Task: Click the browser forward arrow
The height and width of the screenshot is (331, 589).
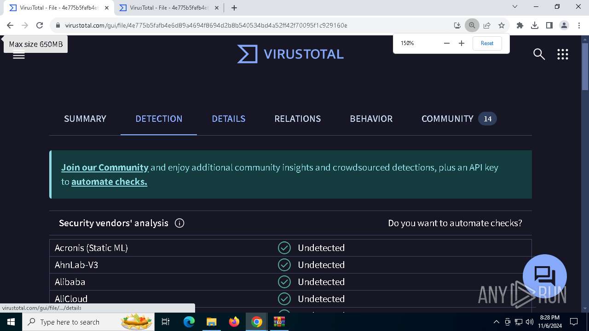Action: tap(25, 25)
